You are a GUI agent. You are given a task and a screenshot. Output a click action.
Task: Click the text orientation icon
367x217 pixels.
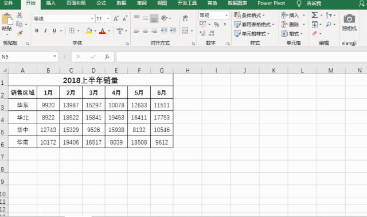[165, 18]
